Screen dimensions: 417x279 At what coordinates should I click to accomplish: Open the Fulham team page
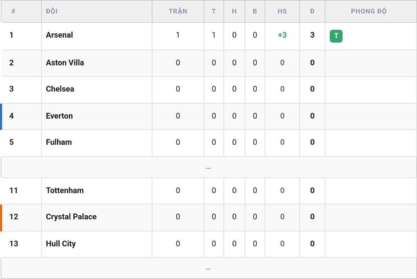tap(59, 142)
